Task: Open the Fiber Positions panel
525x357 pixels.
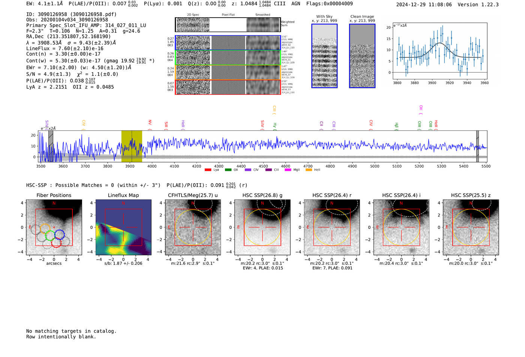Action: (54, 227)
